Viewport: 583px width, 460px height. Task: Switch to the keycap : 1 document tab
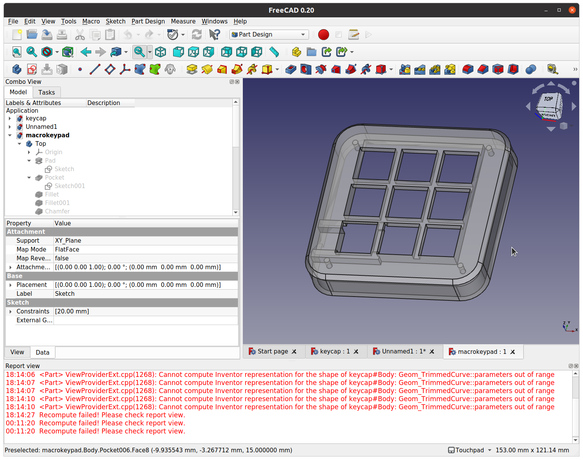coord(334,352)
